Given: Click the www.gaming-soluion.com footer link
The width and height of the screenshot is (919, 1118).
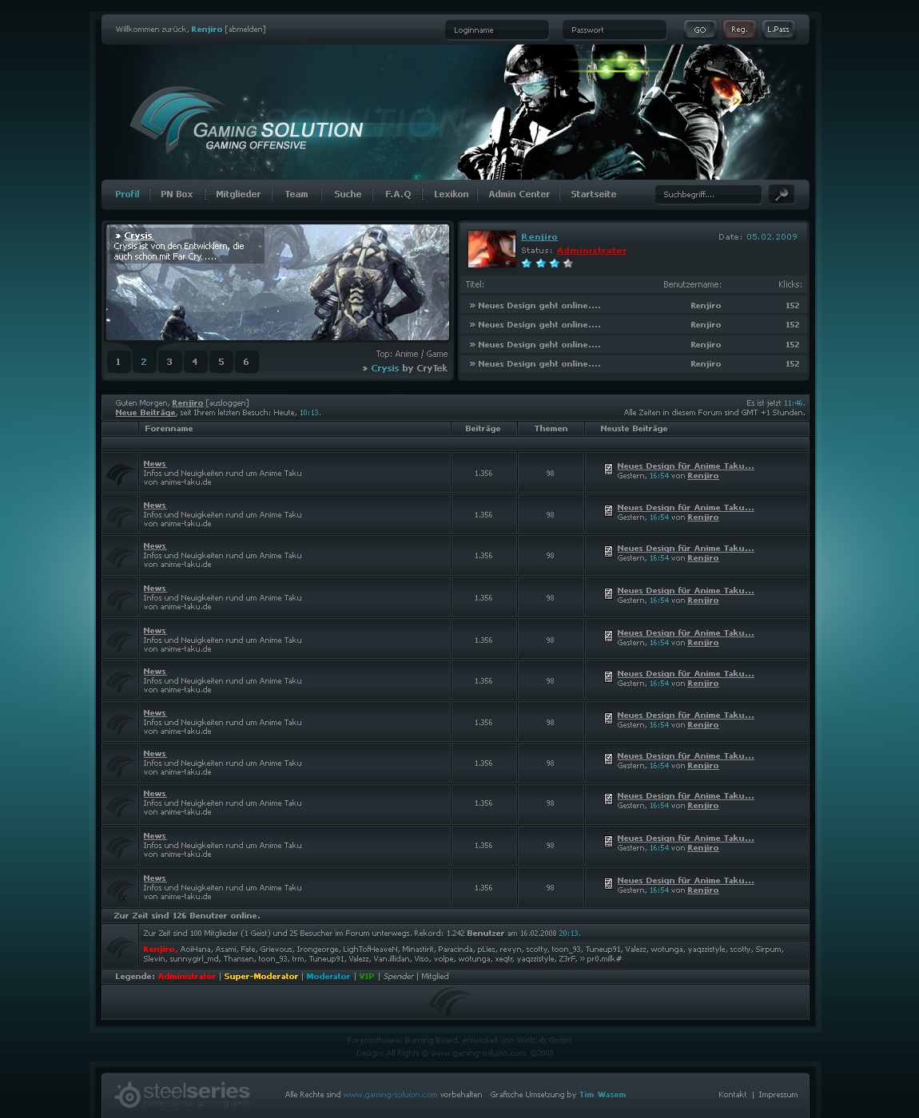Looking at the screenshot, I should click(390, 1095).
